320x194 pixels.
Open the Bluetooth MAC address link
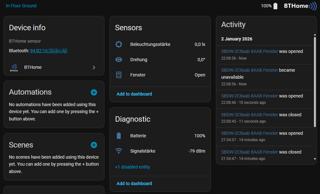(x=48, y=51)
